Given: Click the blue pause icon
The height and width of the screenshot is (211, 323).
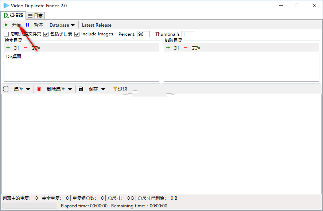Looking at the screenshot, I should click(28, 25).
